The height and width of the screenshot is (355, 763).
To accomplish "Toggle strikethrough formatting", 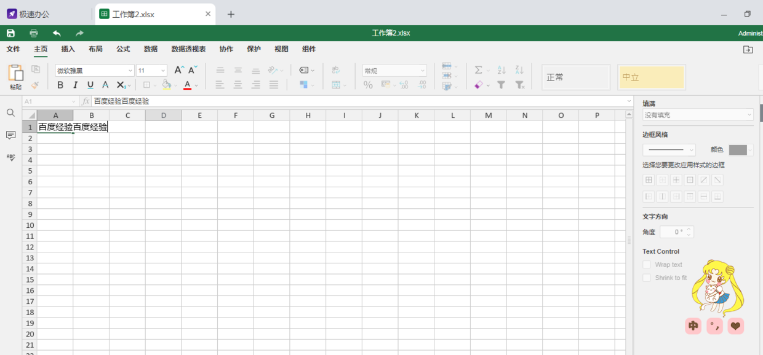I will 105,85.
